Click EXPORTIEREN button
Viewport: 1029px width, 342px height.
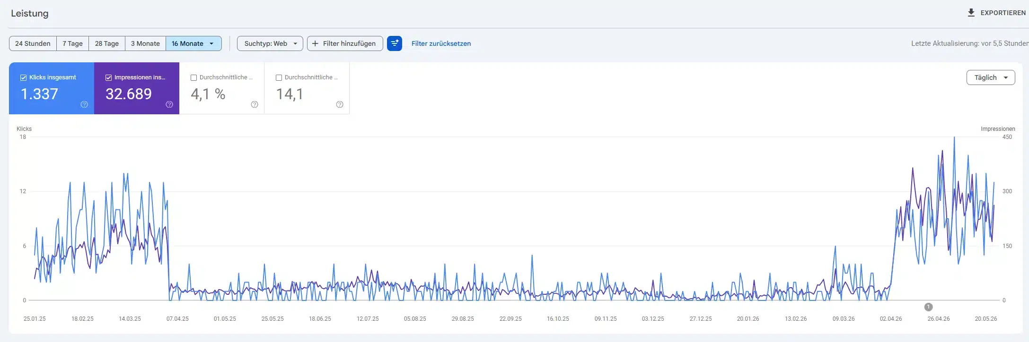pyautogui.click(x=996, y=13)
